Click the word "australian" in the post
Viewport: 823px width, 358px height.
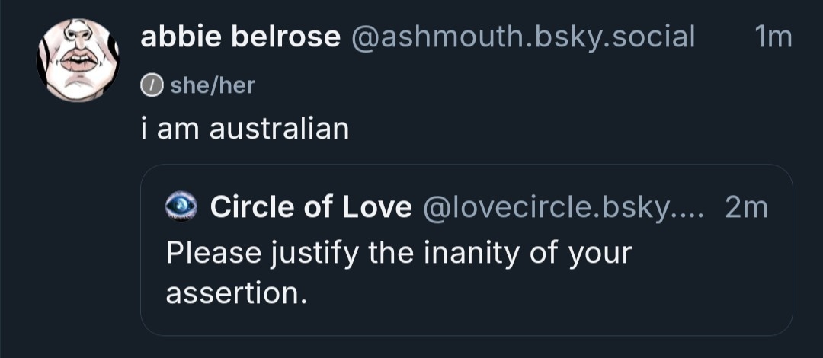pos(279,128)
